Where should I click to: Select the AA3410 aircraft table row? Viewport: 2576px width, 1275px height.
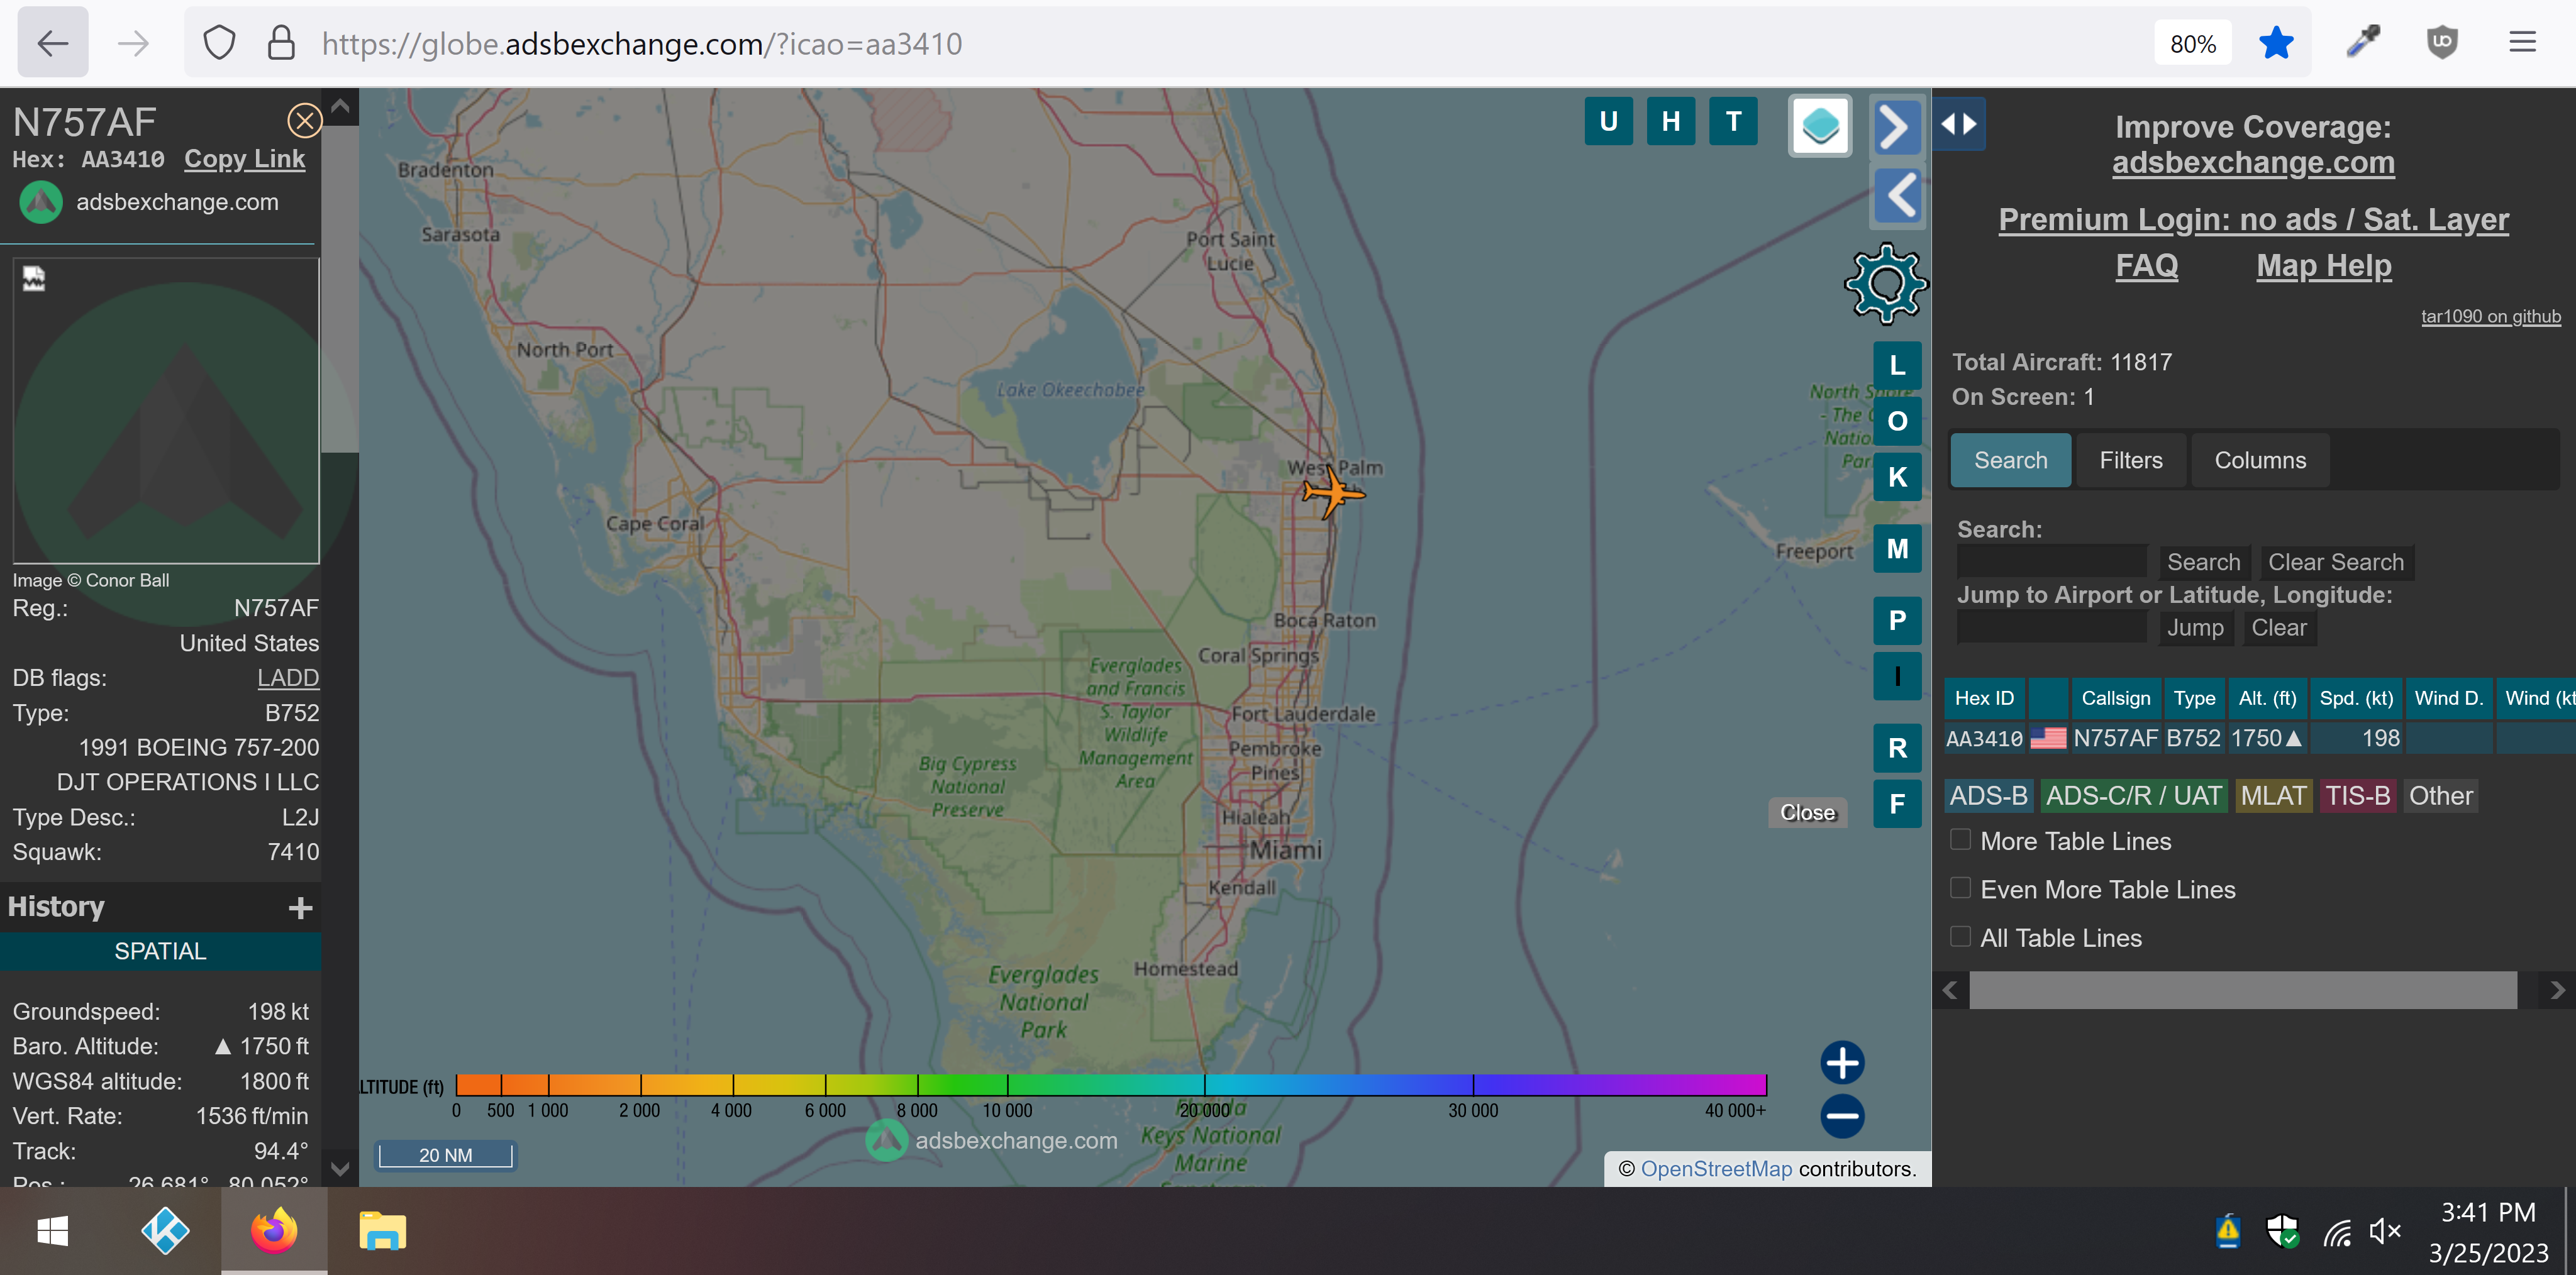click(2260, 738)
